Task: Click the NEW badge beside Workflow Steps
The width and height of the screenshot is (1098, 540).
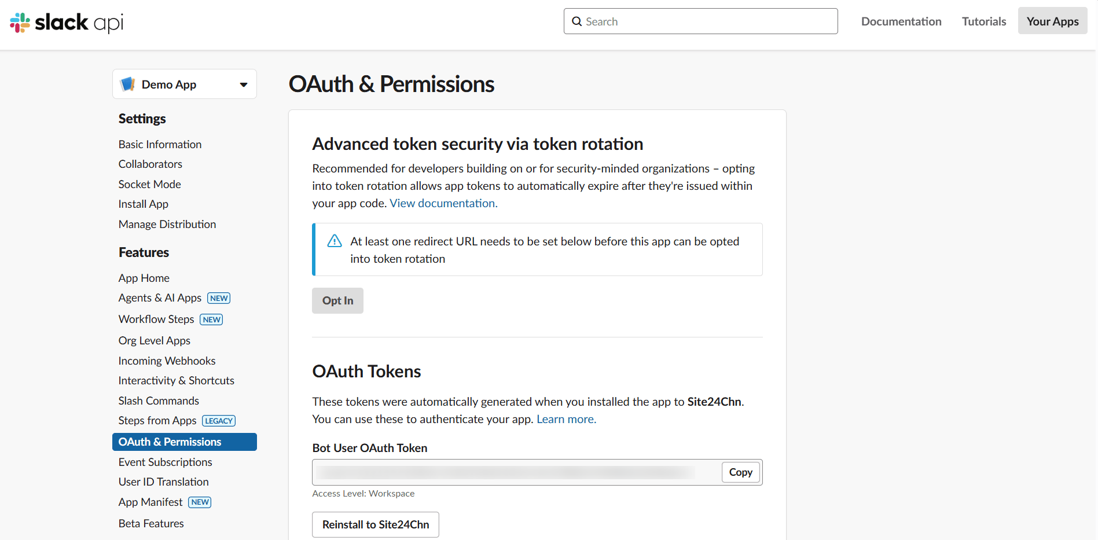Action: tap(211, 319)
